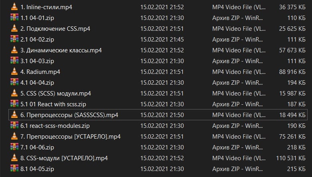Click VLC icon of 1. Inline-стили.mp4

point(14,7)
